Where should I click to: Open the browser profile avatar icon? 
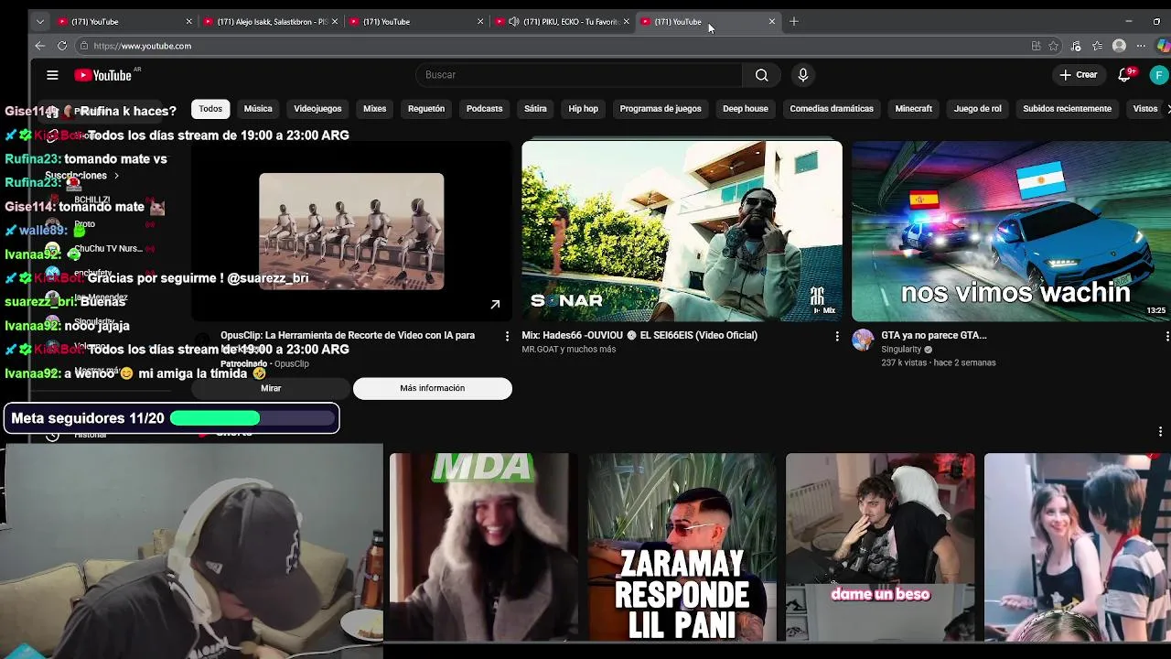pos(1119,46)
